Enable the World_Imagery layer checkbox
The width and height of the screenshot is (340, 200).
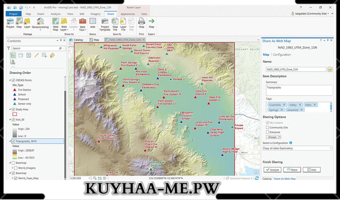pos(16,168)
